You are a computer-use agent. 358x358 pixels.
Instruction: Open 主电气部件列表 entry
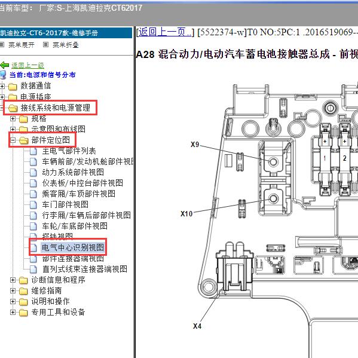pyautogui.click(x=69, y=151)
